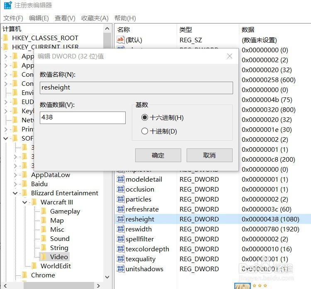The image size is (311, 289).
Task: Click the Baidu folder icon
Action: 24,184
